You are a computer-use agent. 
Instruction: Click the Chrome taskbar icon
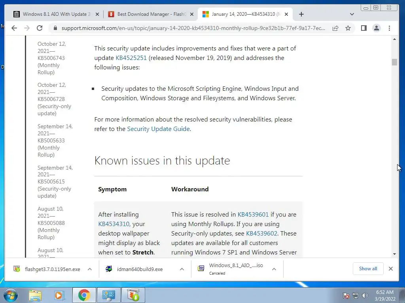click(x=84, y=295)
